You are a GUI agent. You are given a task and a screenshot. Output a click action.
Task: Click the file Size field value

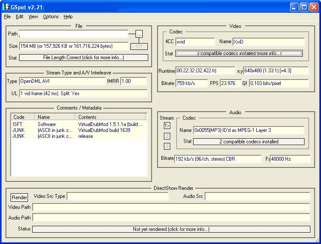tap(74, 46)
